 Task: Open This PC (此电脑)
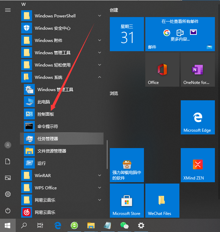point(43,102)
